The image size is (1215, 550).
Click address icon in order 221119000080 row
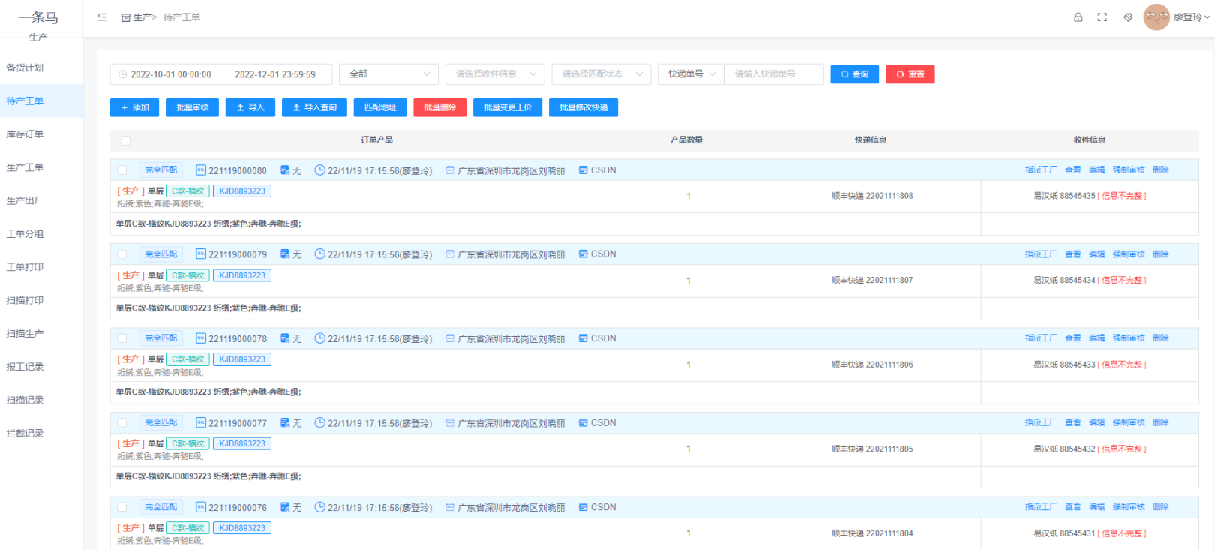(x=450, y=170)
